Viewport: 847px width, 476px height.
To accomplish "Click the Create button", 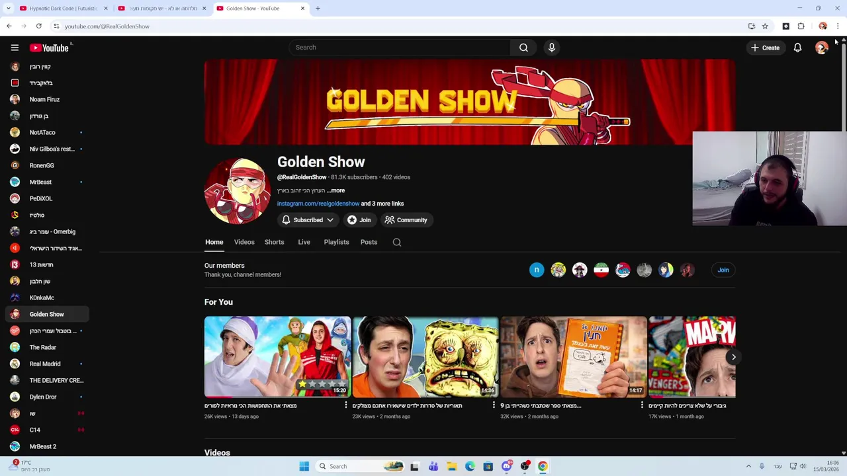I will (765, 48).
